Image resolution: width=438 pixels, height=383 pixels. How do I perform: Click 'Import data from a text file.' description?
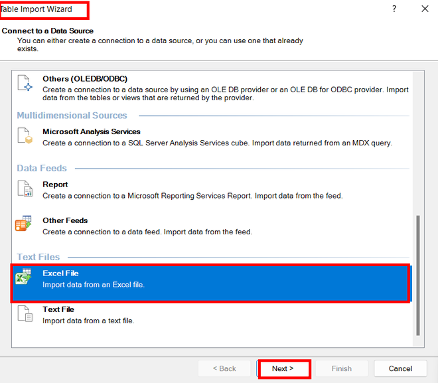click(88, 321)
